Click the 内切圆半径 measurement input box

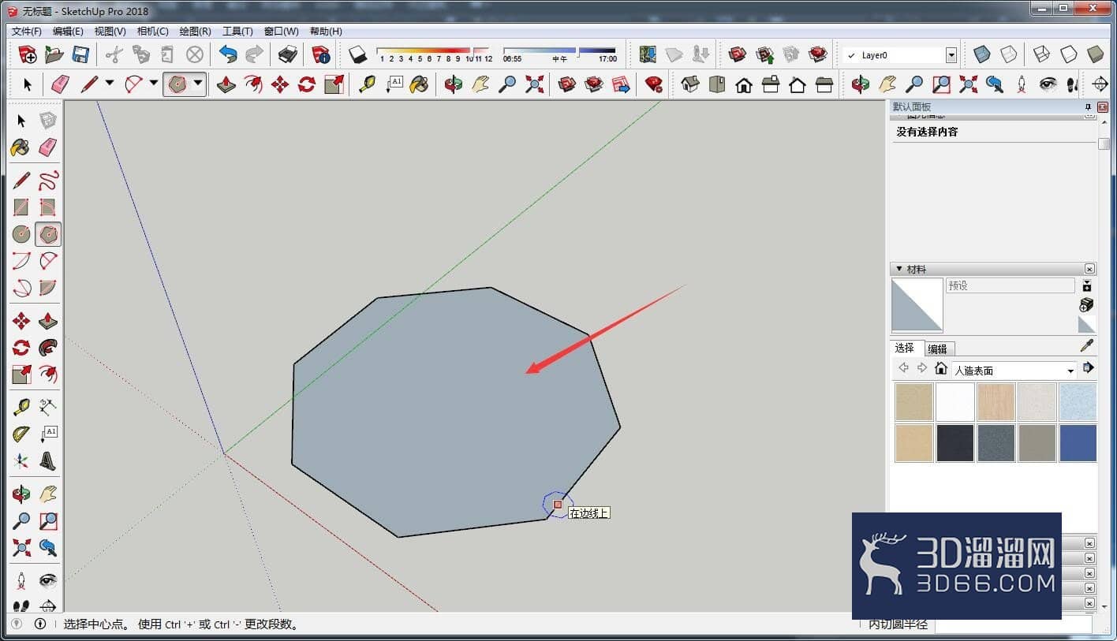(x=1013, y=624)
